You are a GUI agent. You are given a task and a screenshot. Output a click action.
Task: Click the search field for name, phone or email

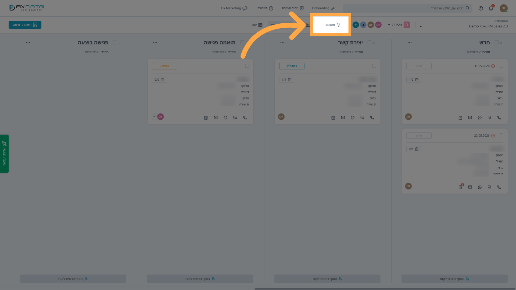(x=407, y=8)
